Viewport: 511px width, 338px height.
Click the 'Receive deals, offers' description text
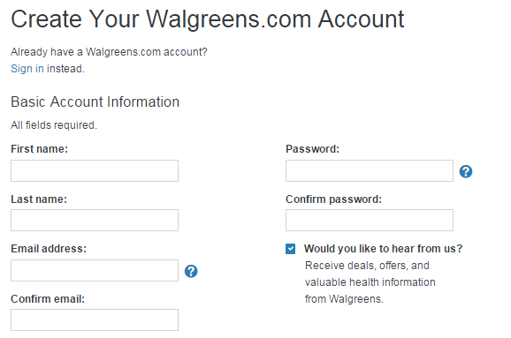(x=370, y=282)
